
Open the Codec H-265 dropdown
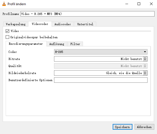[x=101, y=52]
